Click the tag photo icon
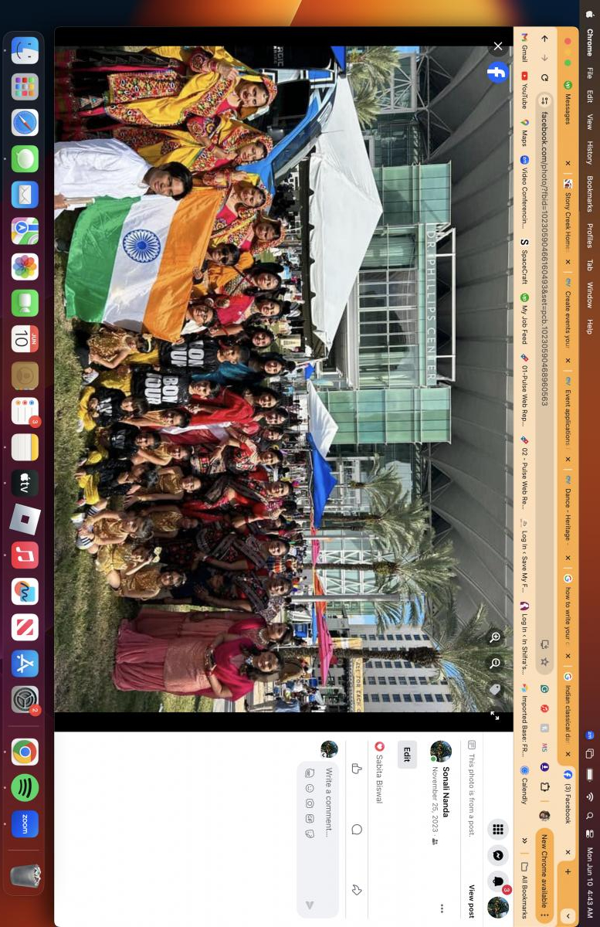The height and width of the screenshot is (927, 600). coord(495,689)
